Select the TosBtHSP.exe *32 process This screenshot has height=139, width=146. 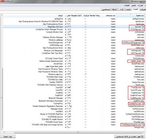137,95
